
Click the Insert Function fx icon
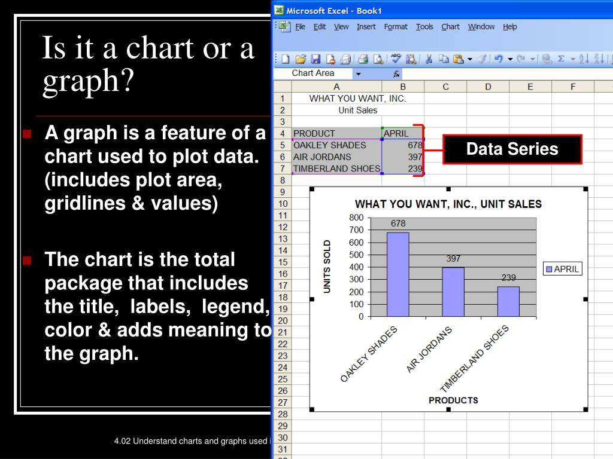(x=396, y=74)
